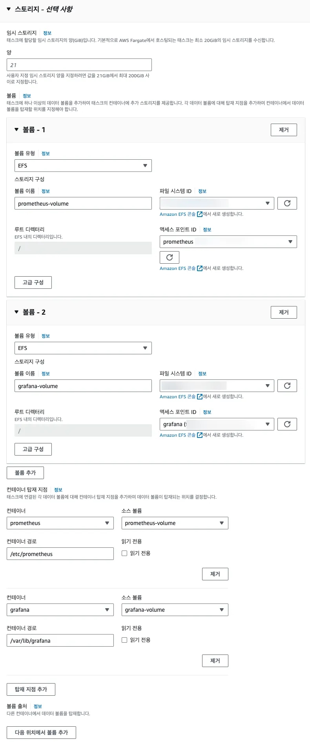Image resolution: width=310 pixels, height=742 pixels.
Task: Refresh the grafana access point ID list
Action: pos(287,424)
